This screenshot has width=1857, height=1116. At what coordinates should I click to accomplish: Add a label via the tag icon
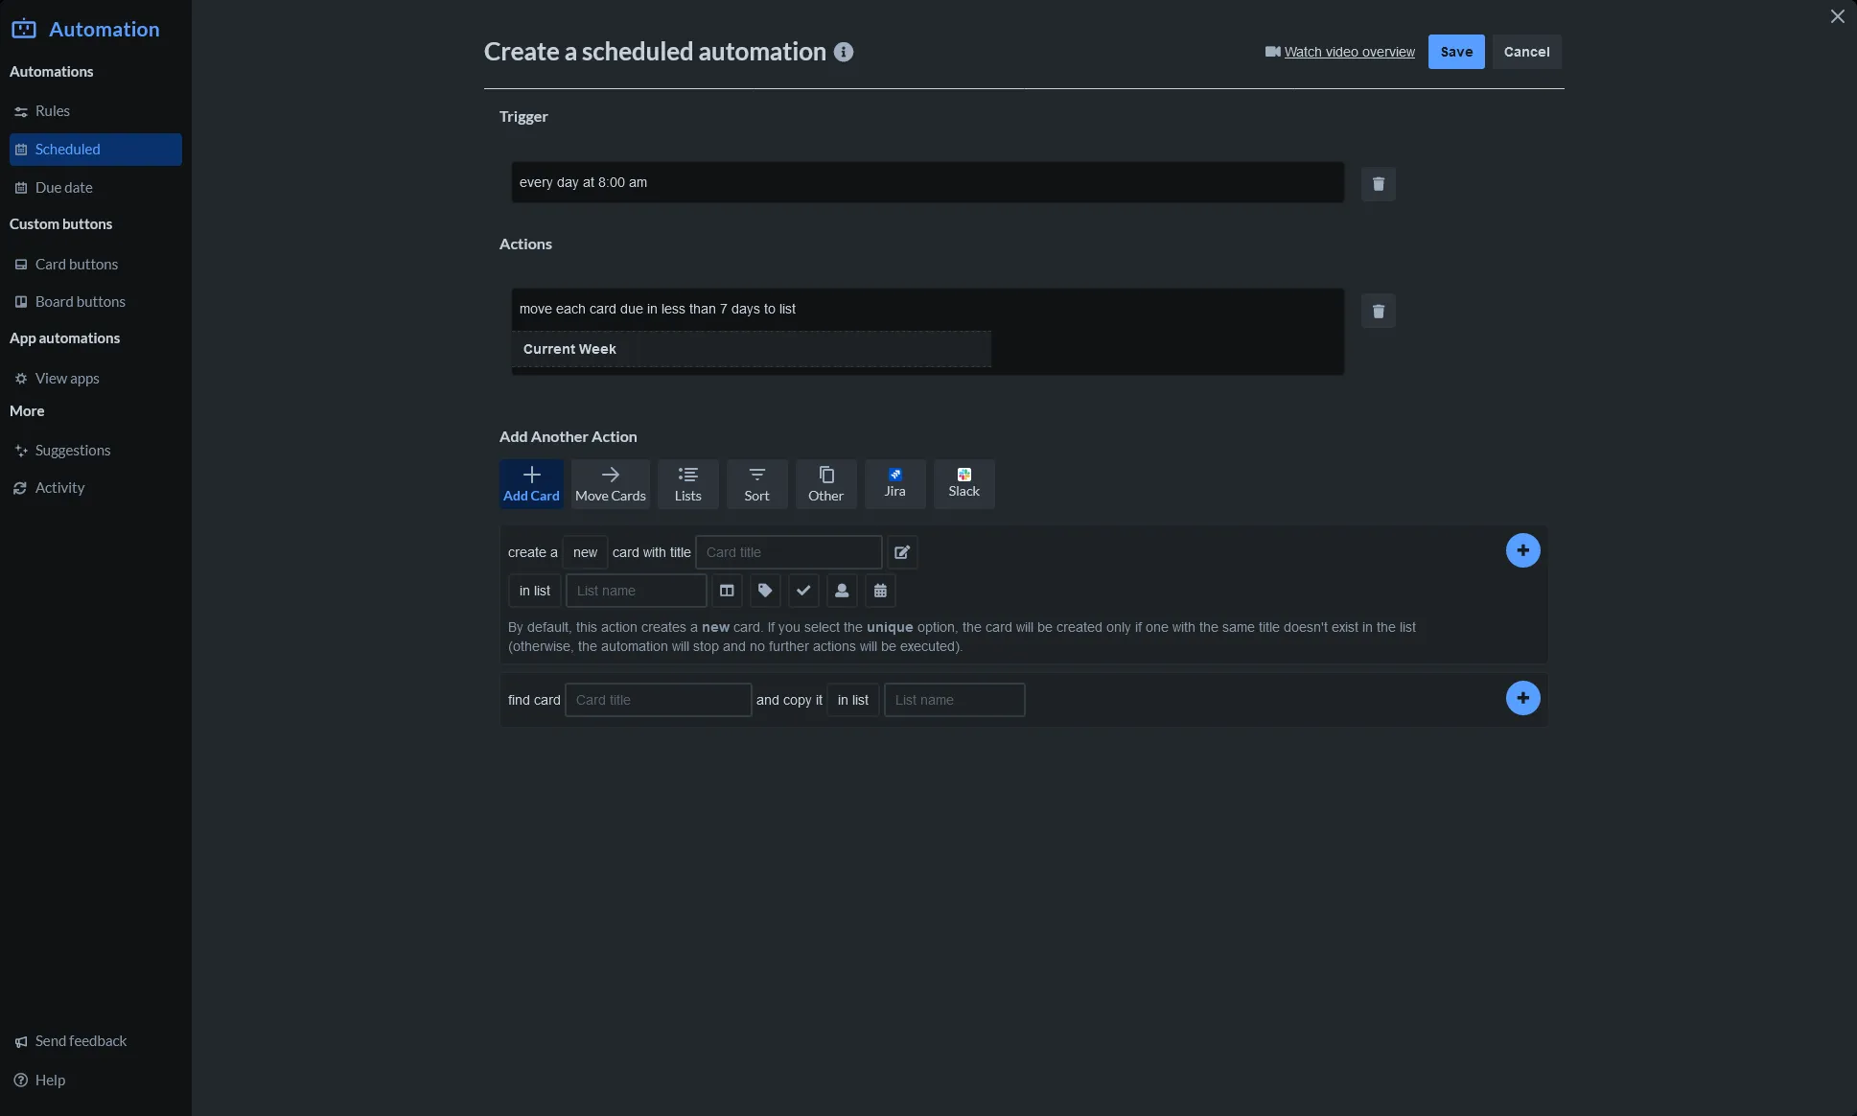765,591
